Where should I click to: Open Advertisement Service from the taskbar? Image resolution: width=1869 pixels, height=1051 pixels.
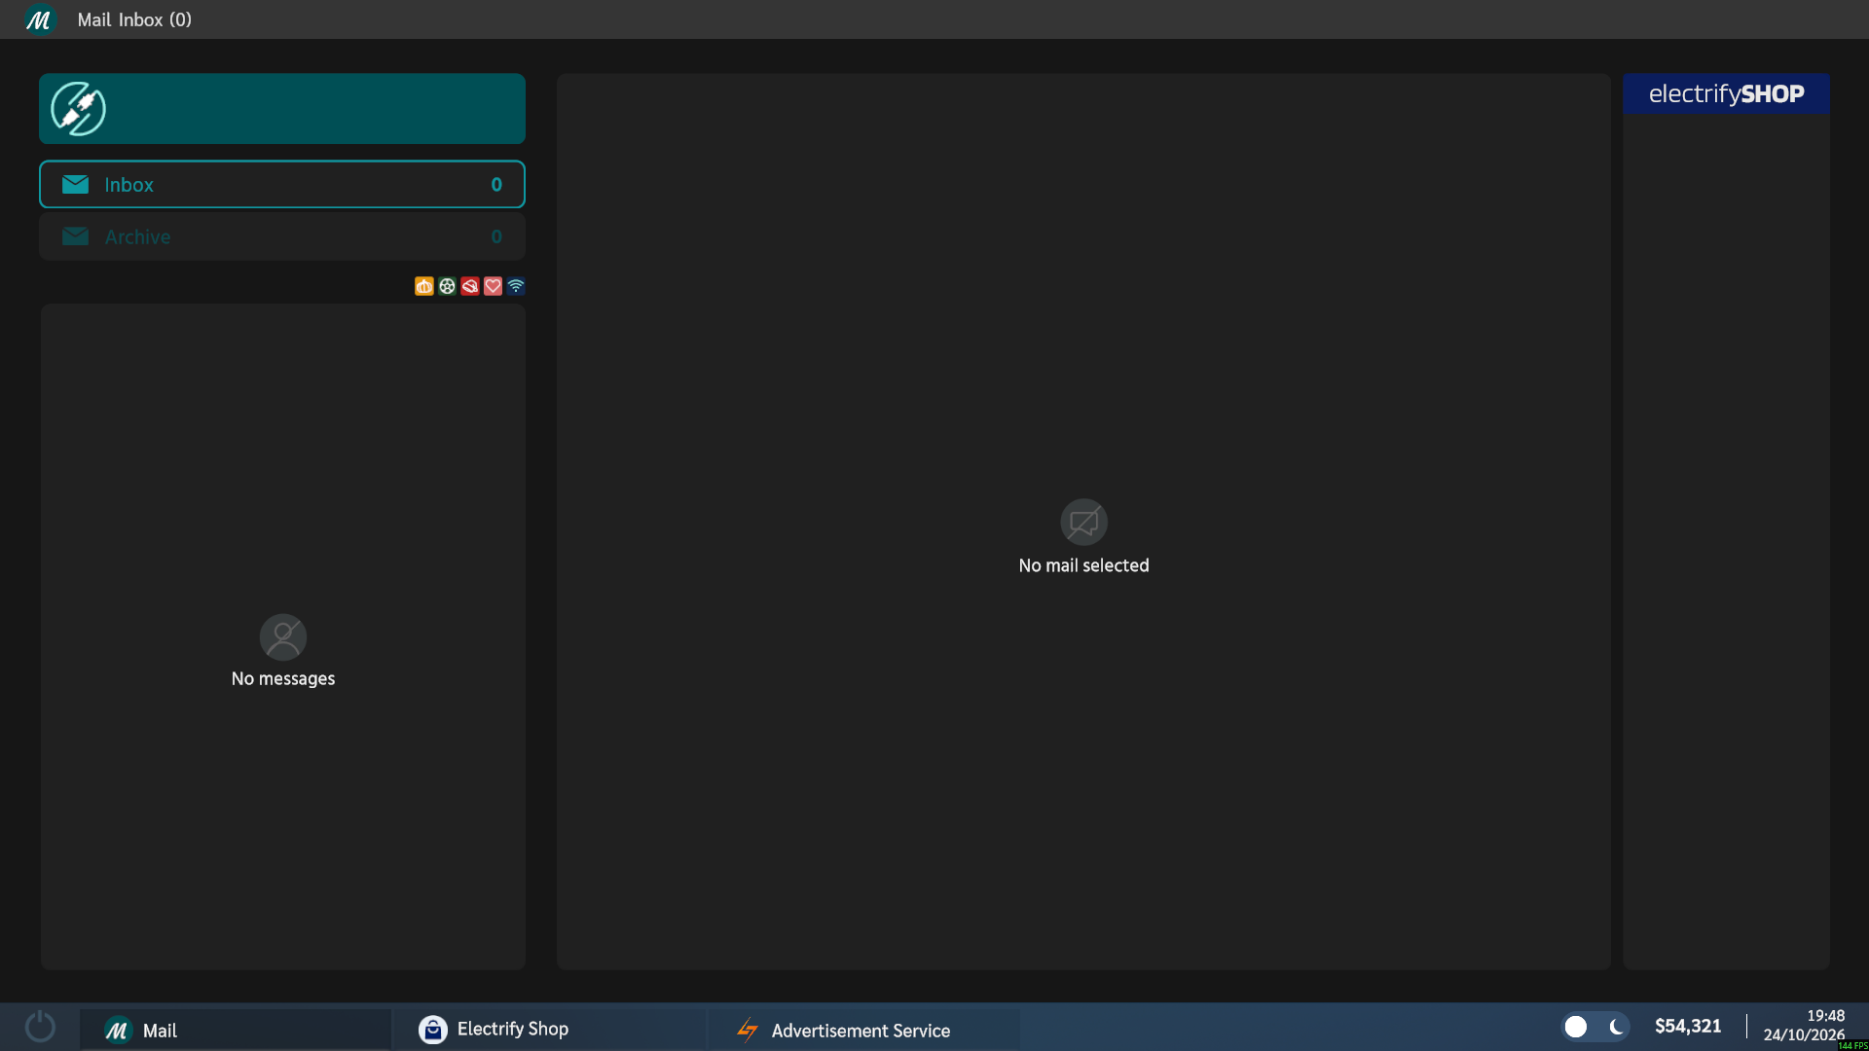click(x=863, y=1030)
